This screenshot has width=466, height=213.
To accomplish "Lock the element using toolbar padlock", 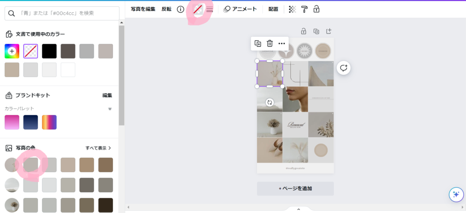I will (316, 9).
